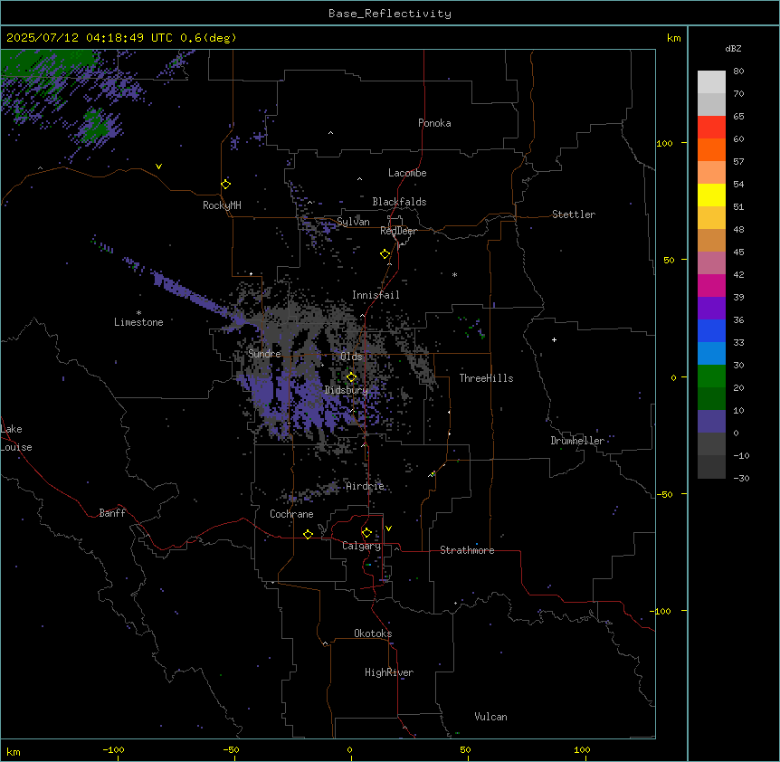The image size is (780, 762).
Task: Click the dBZ legend heading
Action: (733, 48)
